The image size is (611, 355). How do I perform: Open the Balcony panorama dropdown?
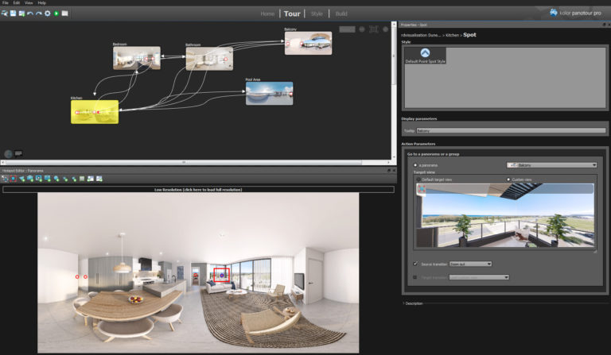[x=552, y=165]
